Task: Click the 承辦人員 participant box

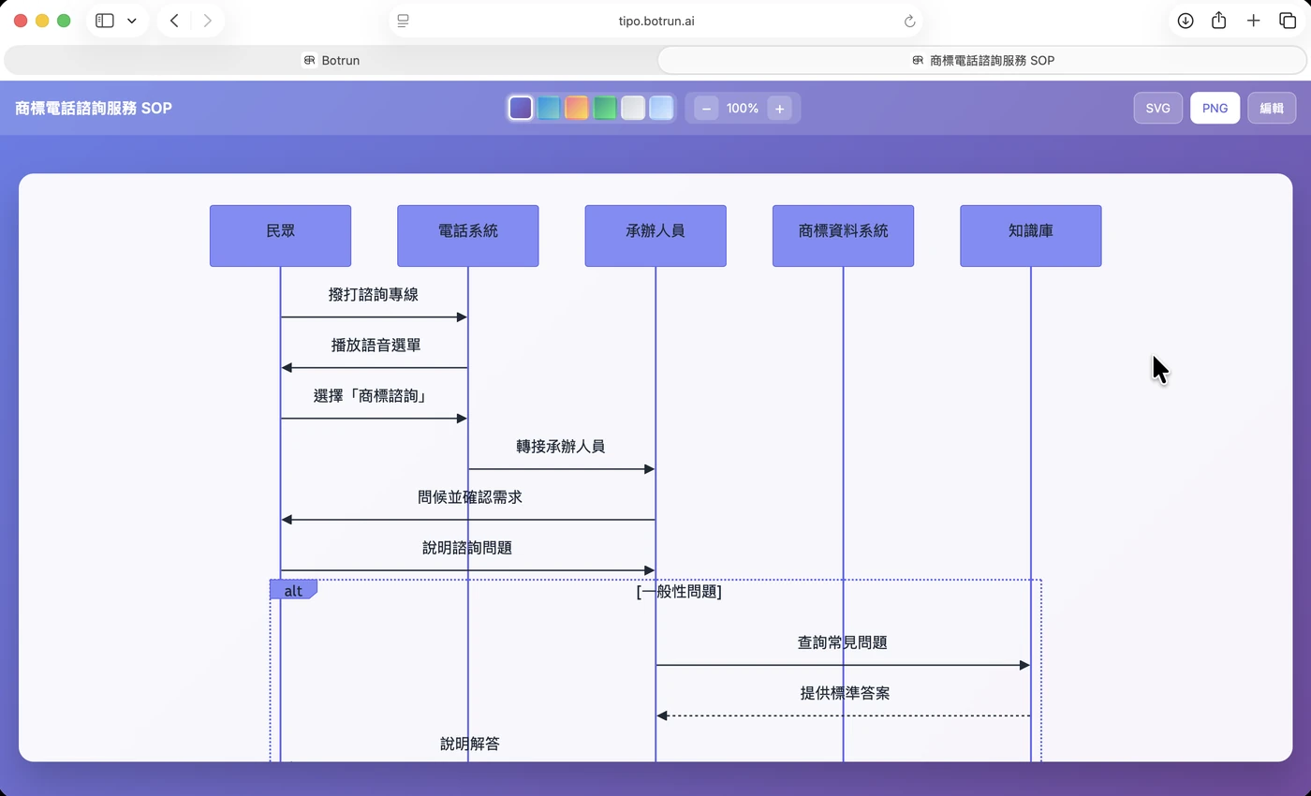Action: coord(655,236)
